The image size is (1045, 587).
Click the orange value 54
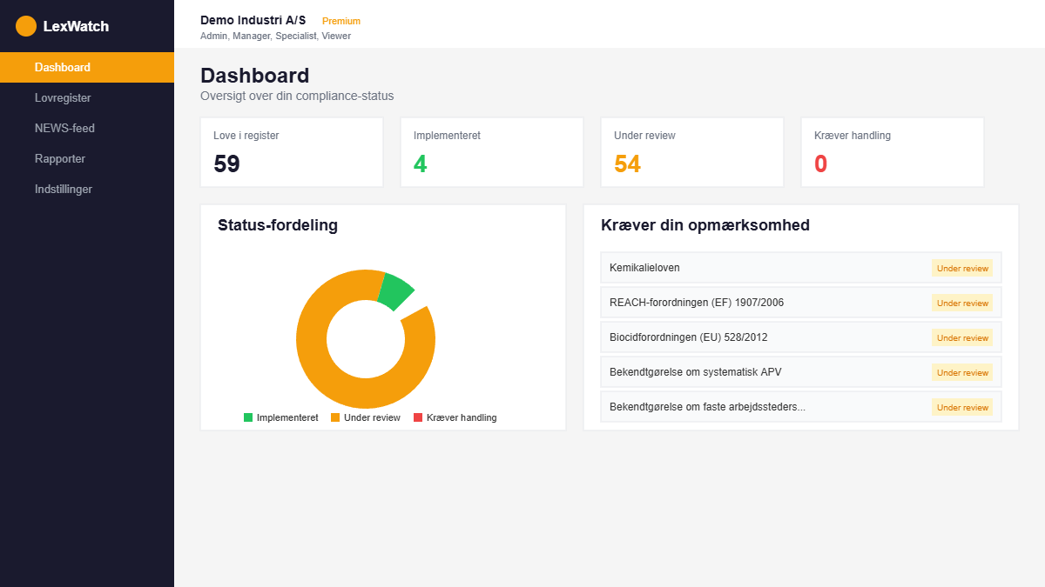627,163
